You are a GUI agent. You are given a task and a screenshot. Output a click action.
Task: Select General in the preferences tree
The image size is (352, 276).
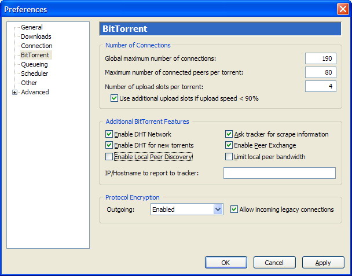tap(32, 27)
